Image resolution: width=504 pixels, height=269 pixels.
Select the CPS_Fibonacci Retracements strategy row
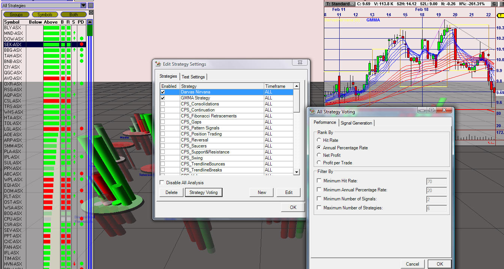pyautogui.click(x=227, y=116)
